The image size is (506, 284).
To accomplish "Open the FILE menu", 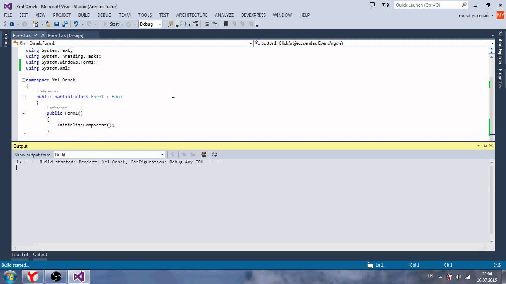I will pos(8,15).
